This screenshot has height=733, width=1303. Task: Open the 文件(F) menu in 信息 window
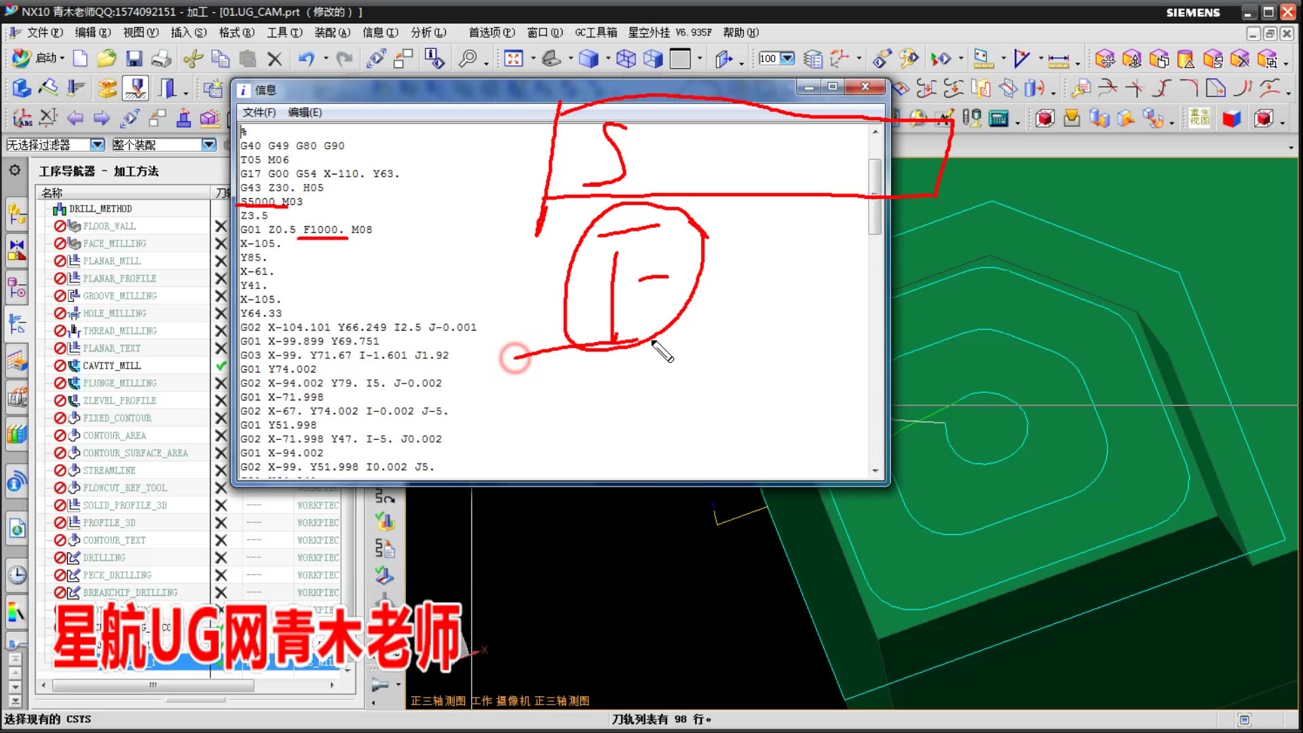(259, 113)
